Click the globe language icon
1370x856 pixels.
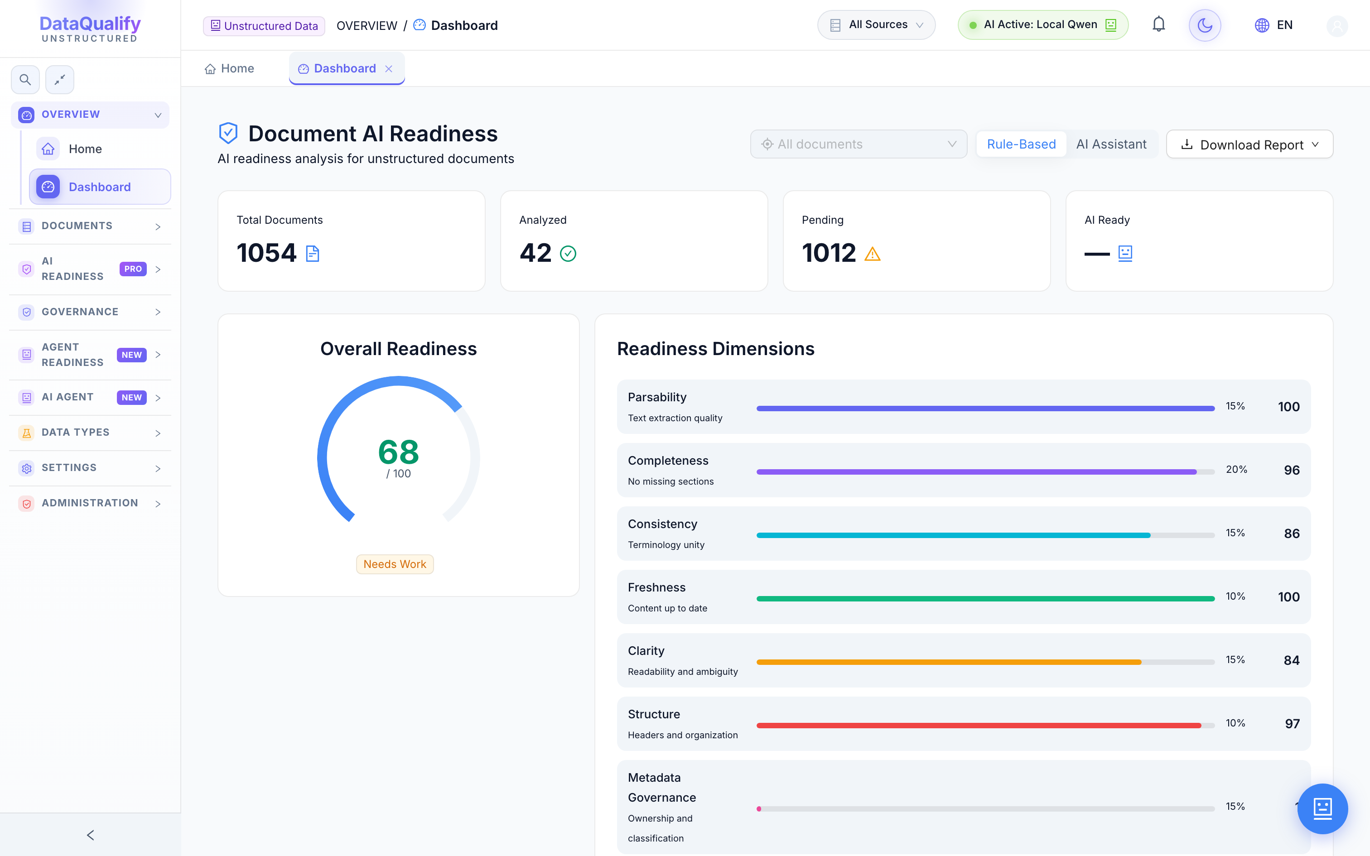[1262, 25]
